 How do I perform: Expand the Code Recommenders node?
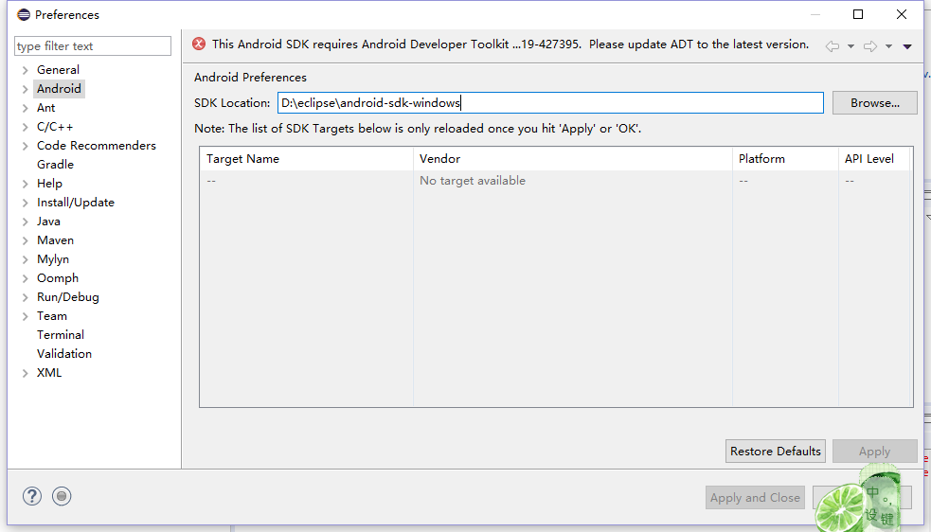[25, 146]
